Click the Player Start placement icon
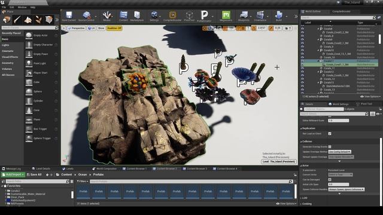383x215 pixels. tap(29, 73)
